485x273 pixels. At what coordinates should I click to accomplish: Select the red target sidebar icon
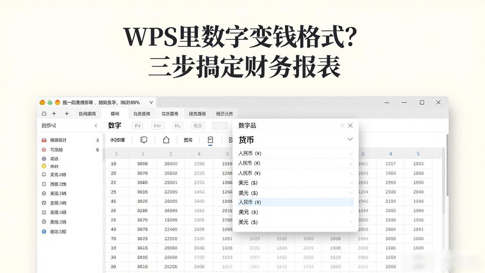(44, 150)
